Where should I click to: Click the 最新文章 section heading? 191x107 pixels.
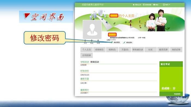click(x=85, y=79)
